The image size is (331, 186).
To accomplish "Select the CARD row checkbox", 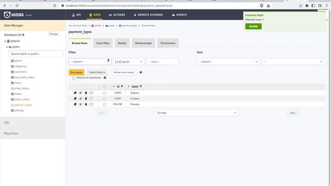I will (x=104, y=93).
